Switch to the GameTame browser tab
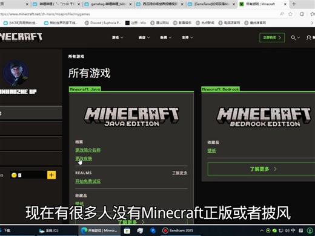 click(211, 4)
